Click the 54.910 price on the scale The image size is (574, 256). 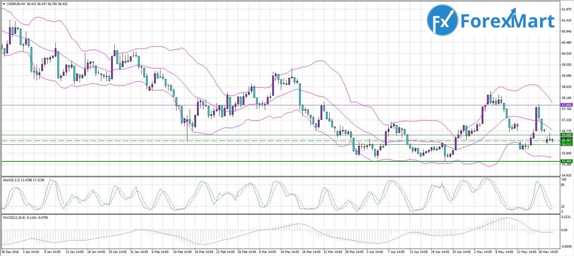click(x=566, y=175)
